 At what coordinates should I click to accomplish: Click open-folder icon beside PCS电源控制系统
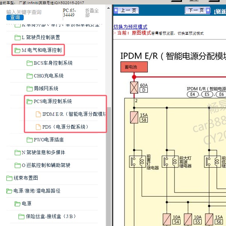pyautogui.click(x=30, y=102)
